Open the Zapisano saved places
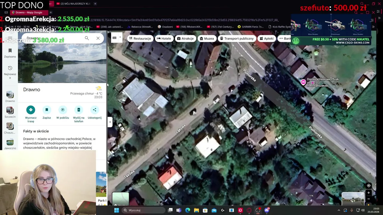This screenshot has height=215, width=383. point(10,53)
